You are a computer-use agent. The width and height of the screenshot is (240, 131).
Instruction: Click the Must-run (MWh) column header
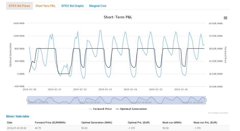[x=172, y=122]
